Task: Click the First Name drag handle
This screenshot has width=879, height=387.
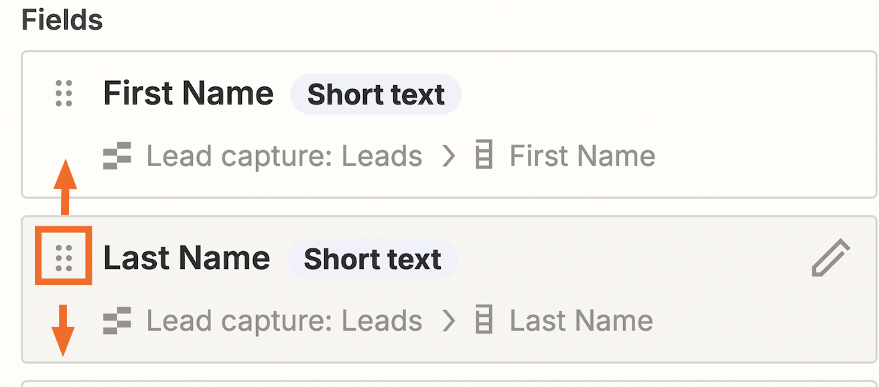Action: pos(64,94)
